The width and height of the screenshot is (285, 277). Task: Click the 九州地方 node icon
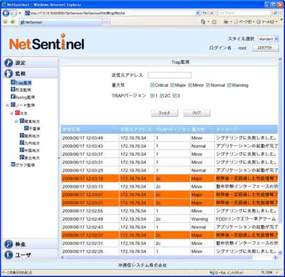point(22,142)
